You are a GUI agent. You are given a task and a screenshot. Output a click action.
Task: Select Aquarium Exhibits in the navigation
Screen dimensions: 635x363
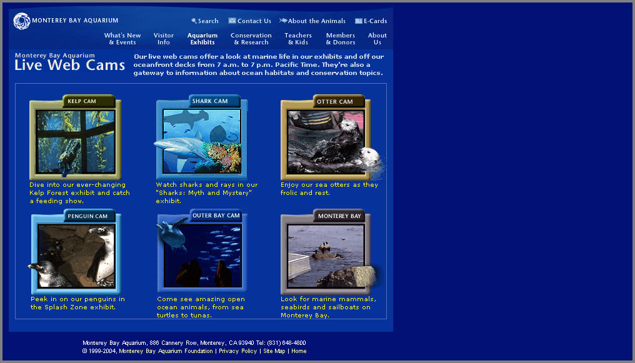(202, 38)
